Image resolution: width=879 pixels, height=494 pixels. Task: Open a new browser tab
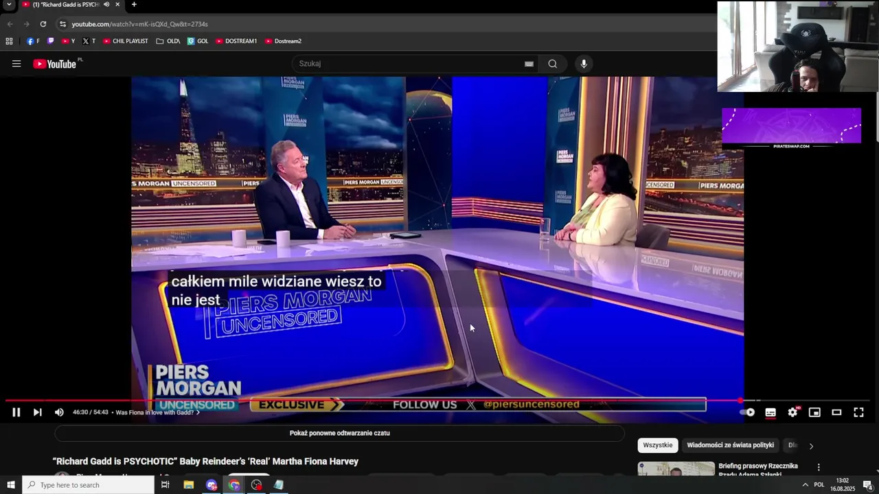(134, 5)
